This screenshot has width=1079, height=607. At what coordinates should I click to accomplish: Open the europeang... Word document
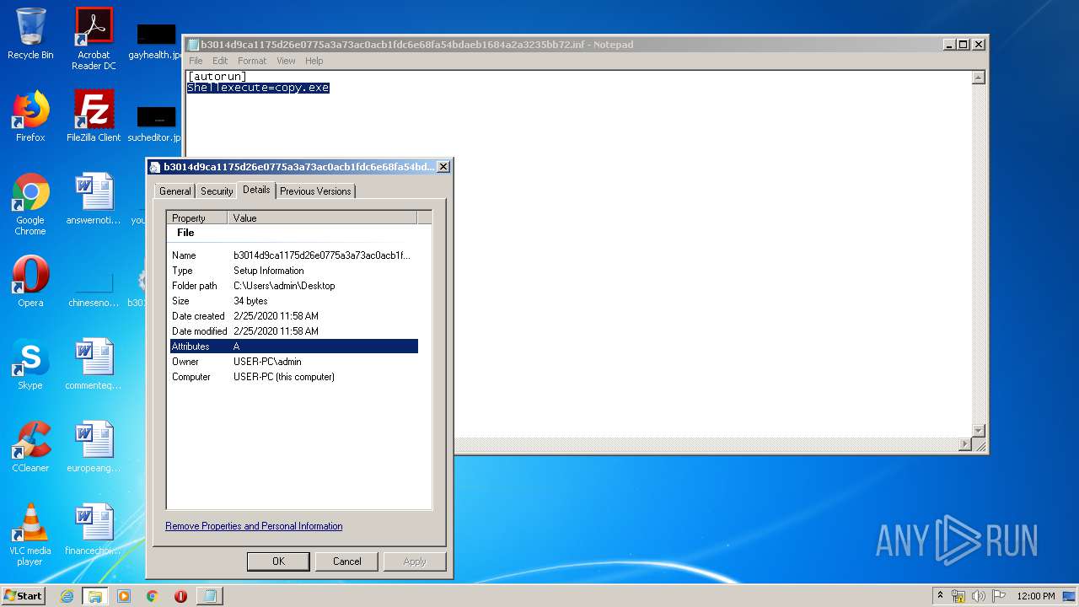click(94, 448)
